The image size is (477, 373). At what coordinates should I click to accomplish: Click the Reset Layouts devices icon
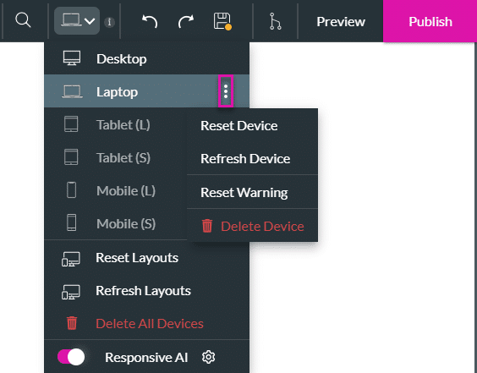(71, 259)
